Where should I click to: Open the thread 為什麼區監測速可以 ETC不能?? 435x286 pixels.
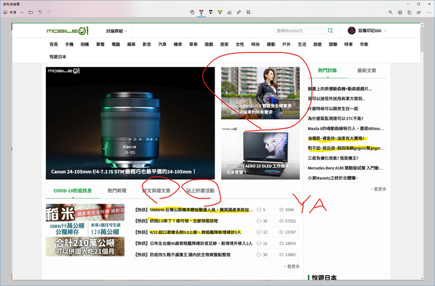(335, 119)
